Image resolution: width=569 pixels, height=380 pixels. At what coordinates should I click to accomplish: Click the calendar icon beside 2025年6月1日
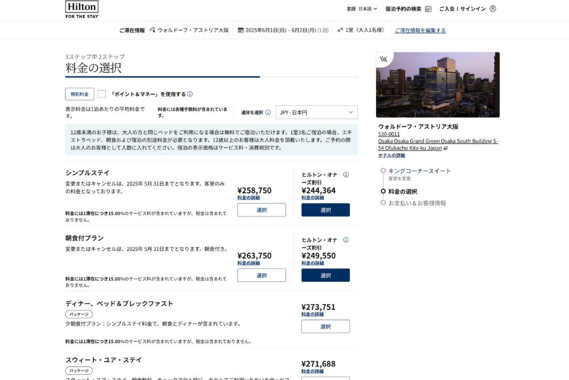pos(240,30)
